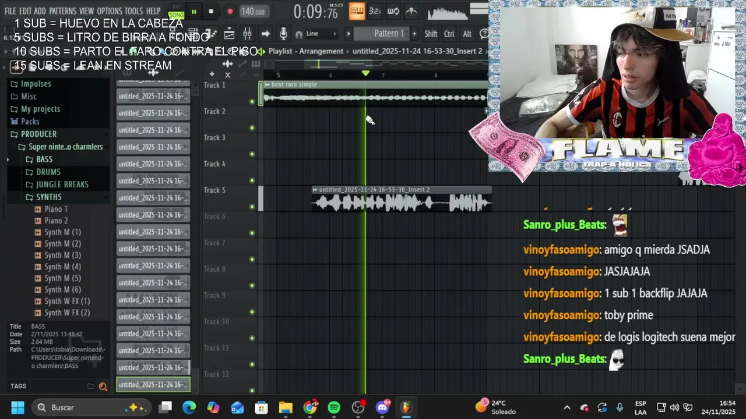Click the right-arrow icon beside the mixer icon

click(265, 34)
